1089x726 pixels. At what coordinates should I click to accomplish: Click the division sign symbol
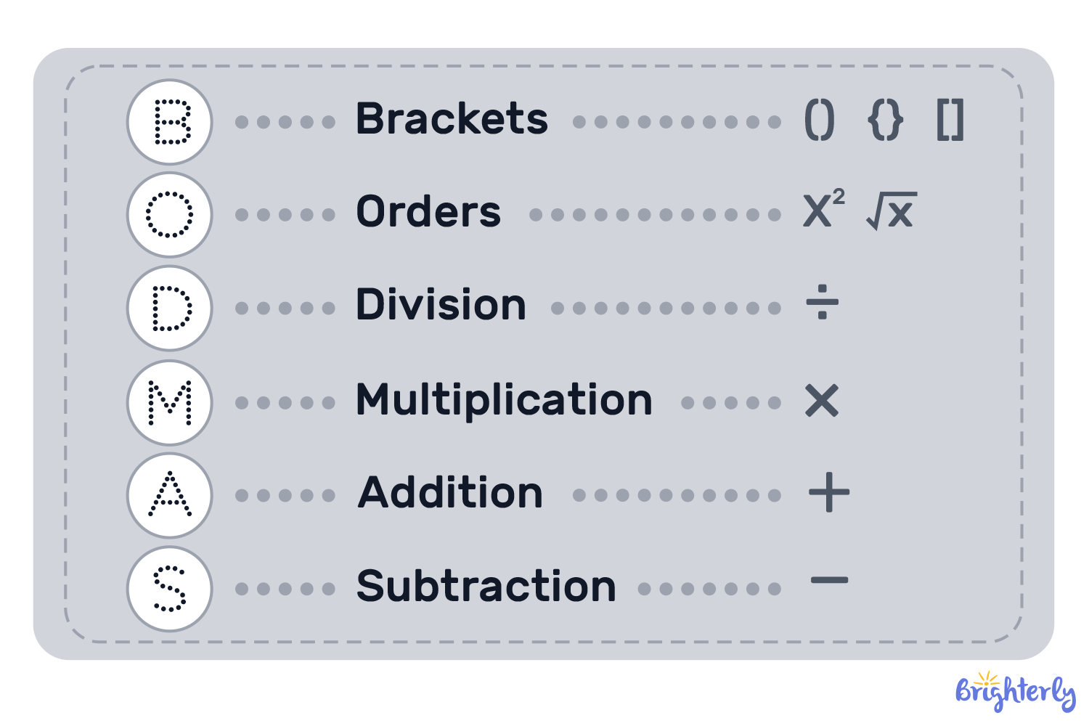[823, 302]
